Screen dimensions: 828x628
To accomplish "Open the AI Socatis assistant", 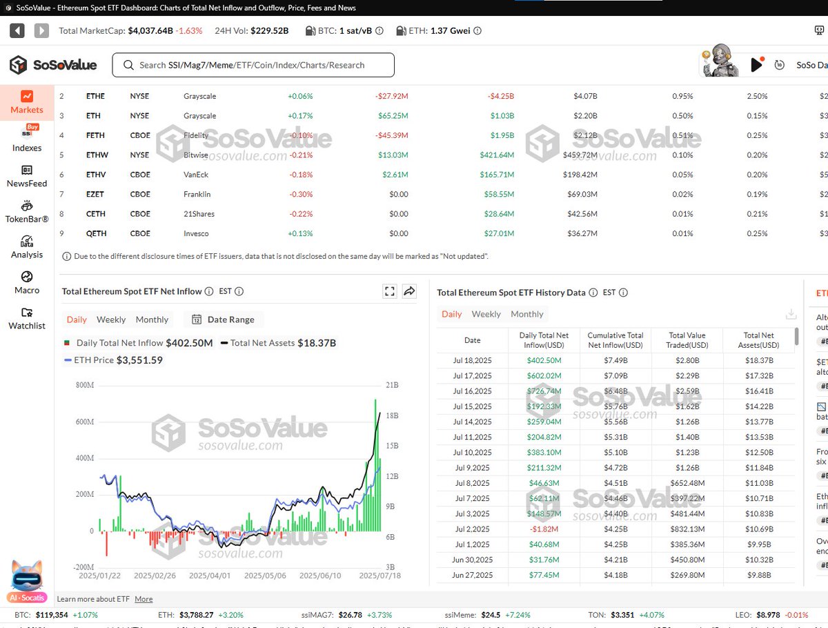I will coord(27,583).
